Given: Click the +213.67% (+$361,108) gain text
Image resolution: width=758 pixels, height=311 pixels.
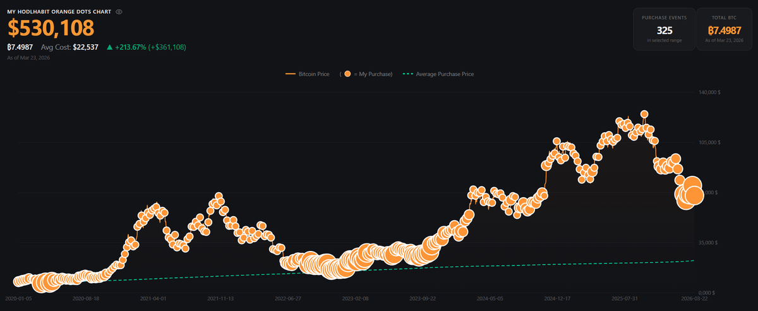Looking at the screenshot, I should tap(150, 47).
